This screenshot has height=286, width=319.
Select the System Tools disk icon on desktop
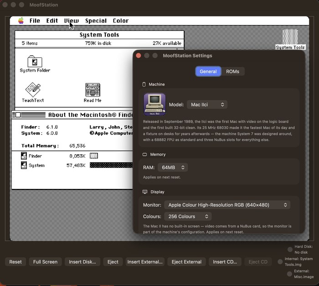tap(290, 36)
